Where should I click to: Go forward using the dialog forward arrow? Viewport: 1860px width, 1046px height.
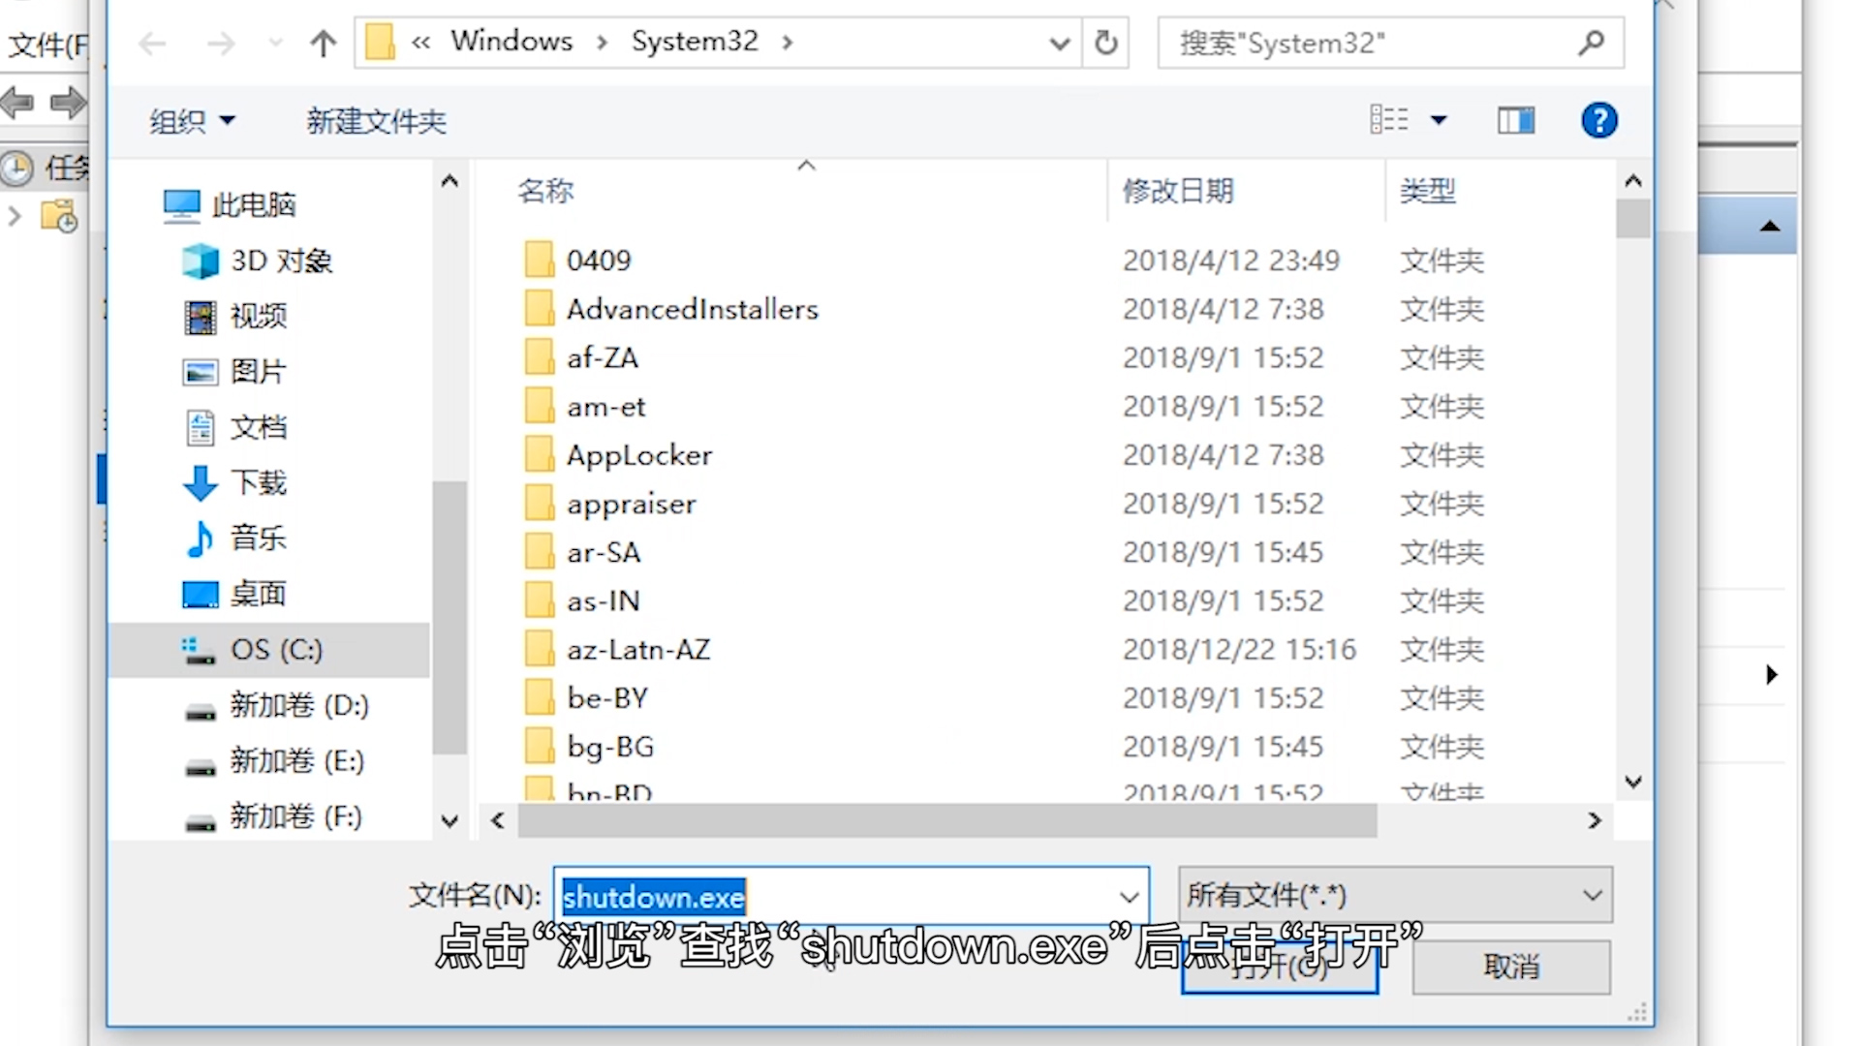(x=221, y=43)
